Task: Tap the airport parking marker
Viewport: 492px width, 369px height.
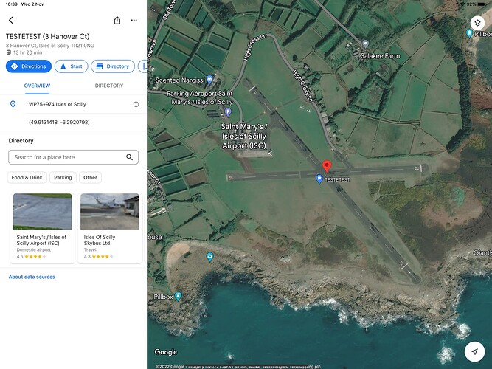Action: click(x=227, y=112)
